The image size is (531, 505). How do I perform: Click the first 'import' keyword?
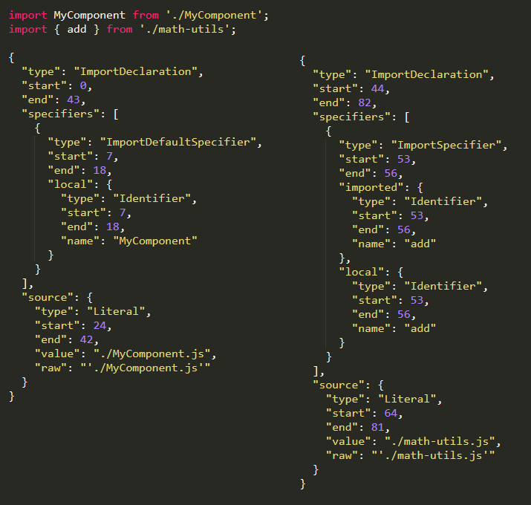pos(27,16)
